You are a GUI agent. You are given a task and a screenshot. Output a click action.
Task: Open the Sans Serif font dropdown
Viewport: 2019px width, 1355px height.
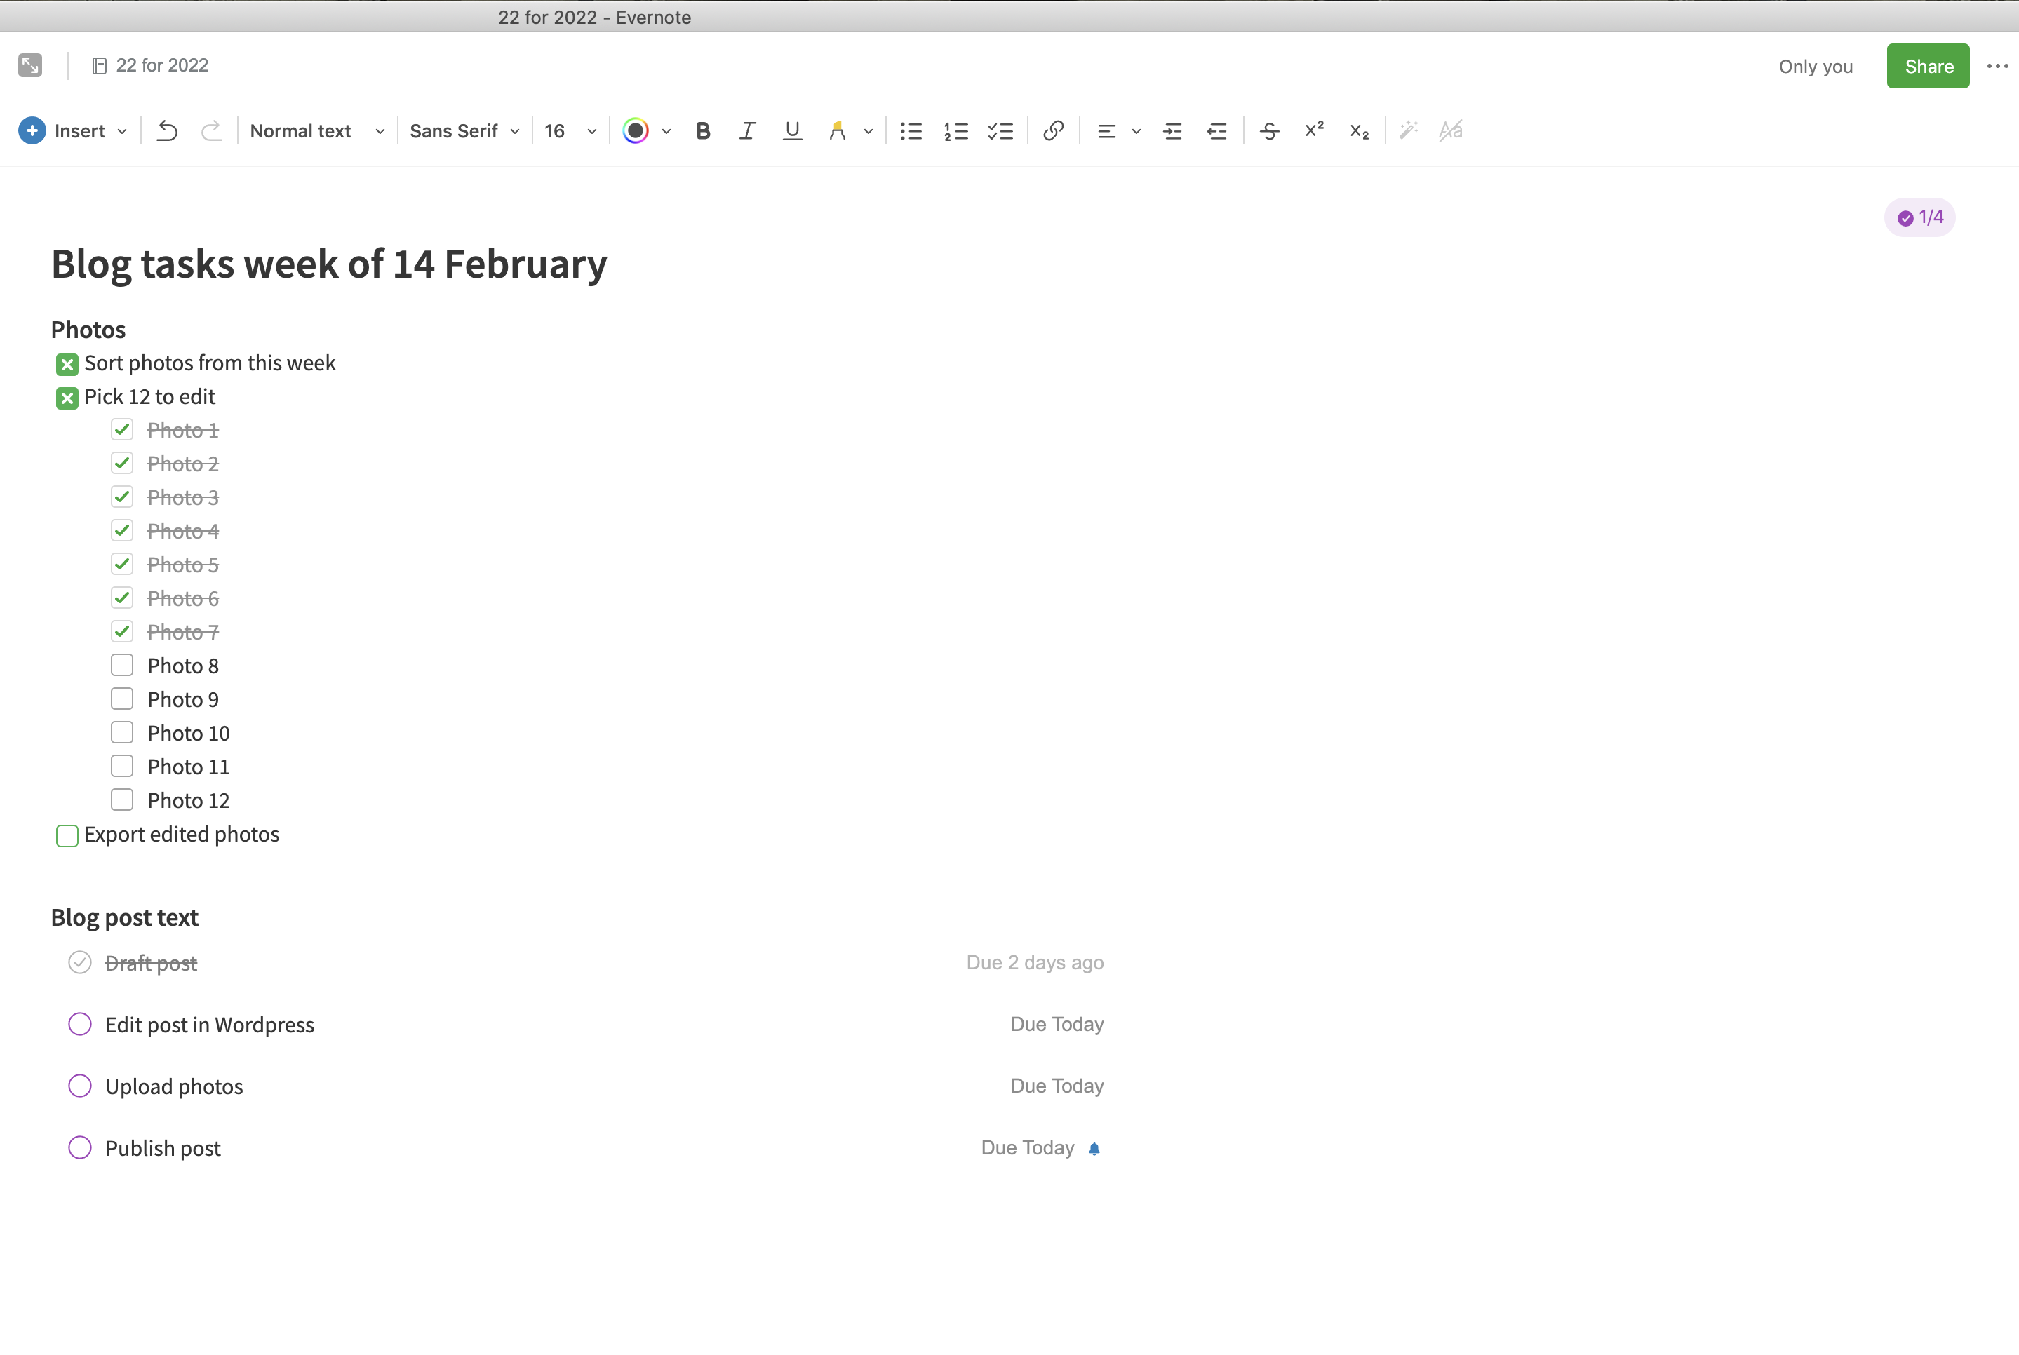click(464, 130)
